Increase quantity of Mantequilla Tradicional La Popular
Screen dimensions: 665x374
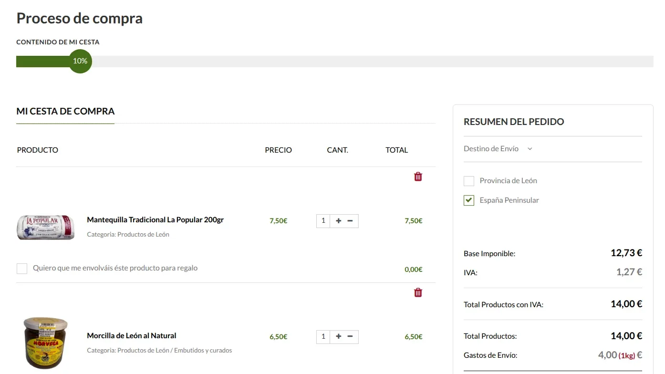tap(339, 220)
